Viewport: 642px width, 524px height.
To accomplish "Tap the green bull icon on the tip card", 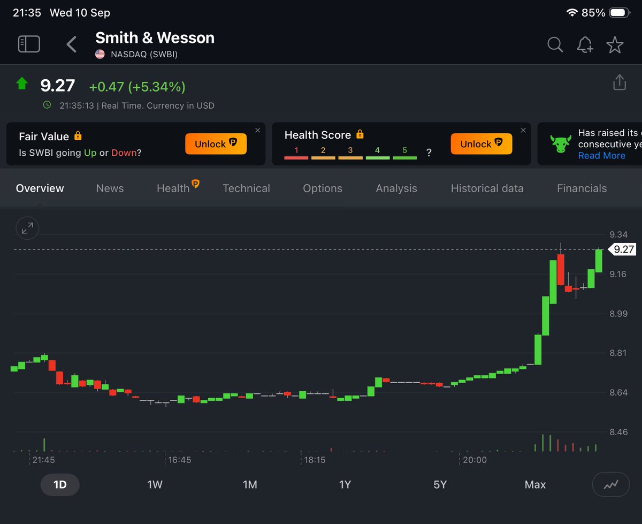I will (x=561, y=144).
